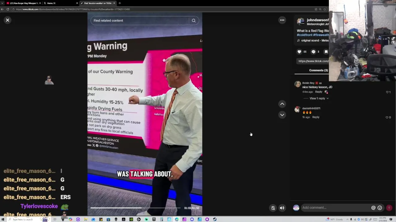Screen dimensions: 396x222
Task: Open the Alienware taskbar icon
Action: [116, 220]
